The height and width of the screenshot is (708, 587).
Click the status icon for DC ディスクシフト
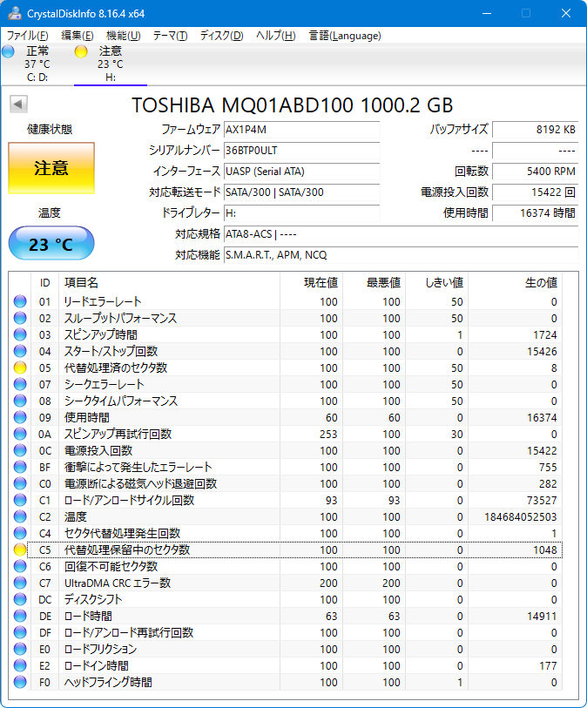[20, 599]
